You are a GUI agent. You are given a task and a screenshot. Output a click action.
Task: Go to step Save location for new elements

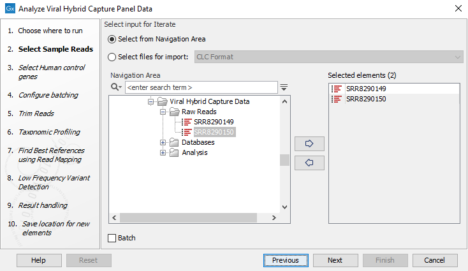55,228
